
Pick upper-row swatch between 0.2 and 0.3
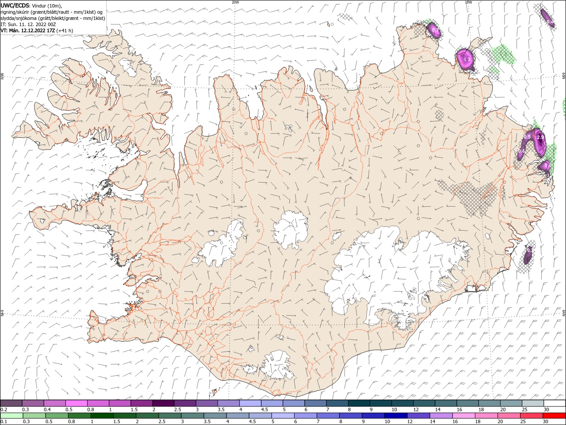11,403
